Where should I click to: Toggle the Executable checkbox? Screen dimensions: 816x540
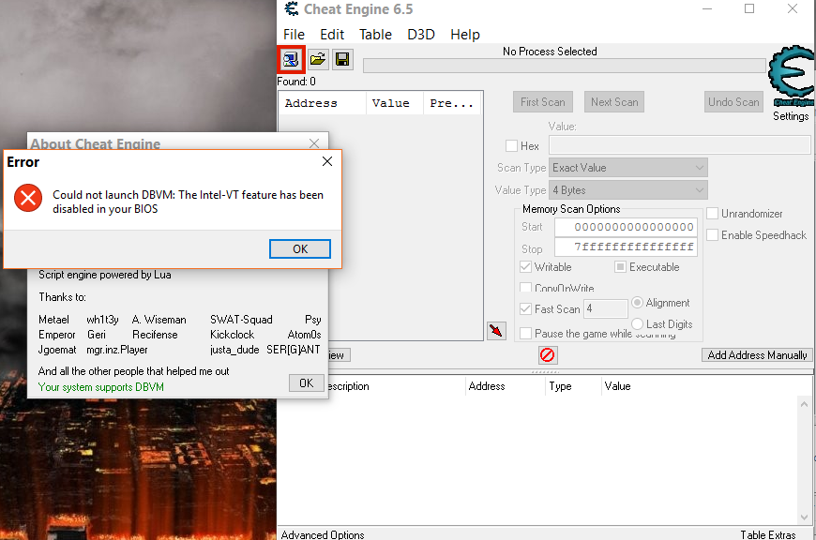click(620, 267)
